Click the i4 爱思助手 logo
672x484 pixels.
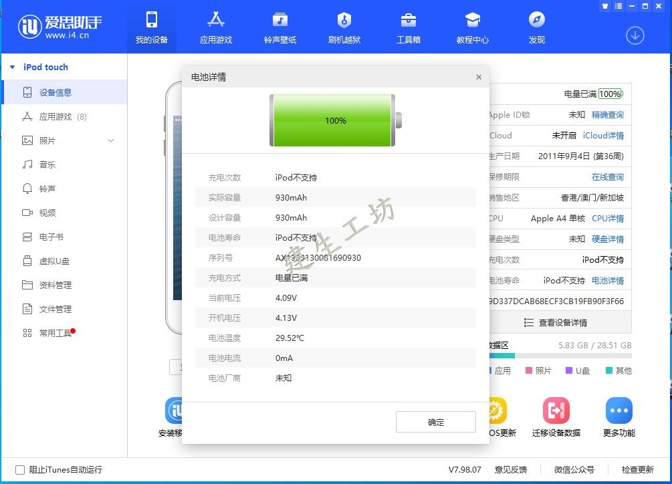[60, 27]
